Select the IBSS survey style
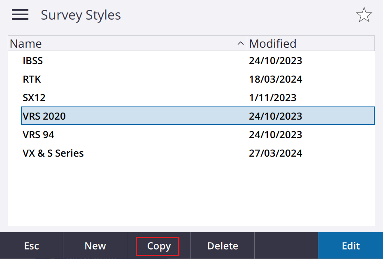383x259 pixels. click(x=198, y=60)
